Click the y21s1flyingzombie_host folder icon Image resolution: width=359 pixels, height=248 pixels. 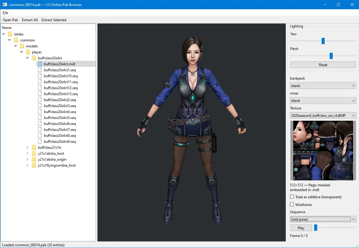34,165
